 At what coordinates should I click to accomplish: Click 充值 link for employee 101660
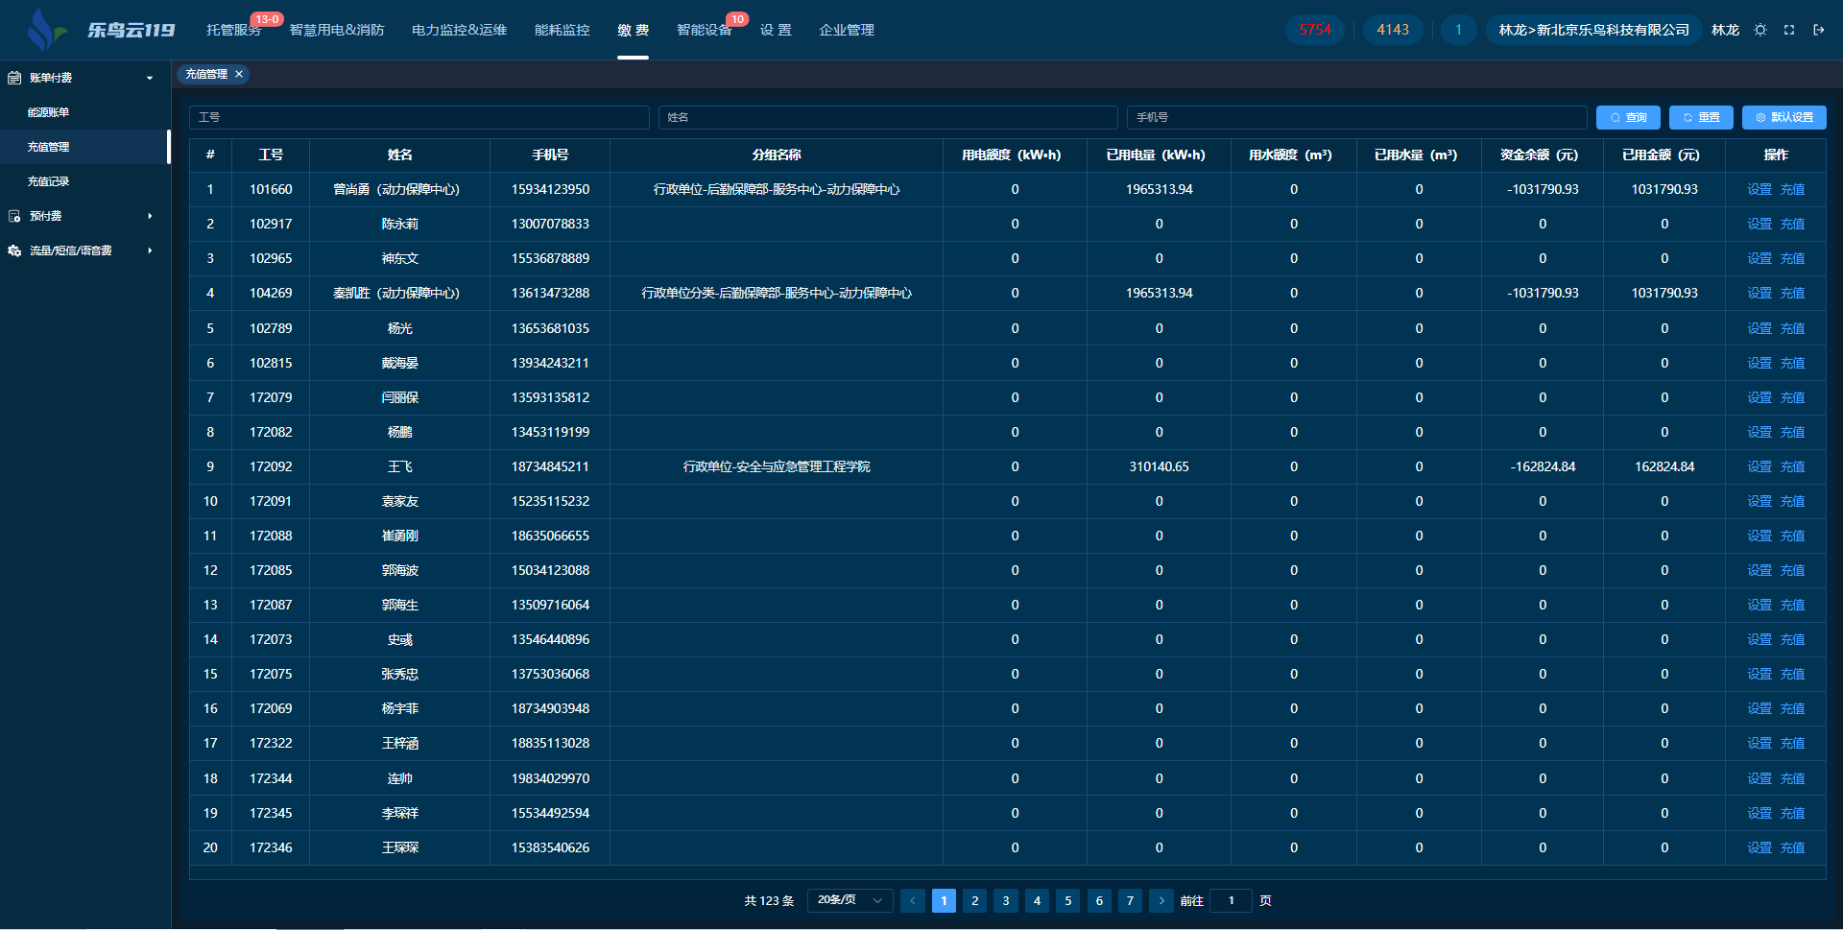[1792, 189]
